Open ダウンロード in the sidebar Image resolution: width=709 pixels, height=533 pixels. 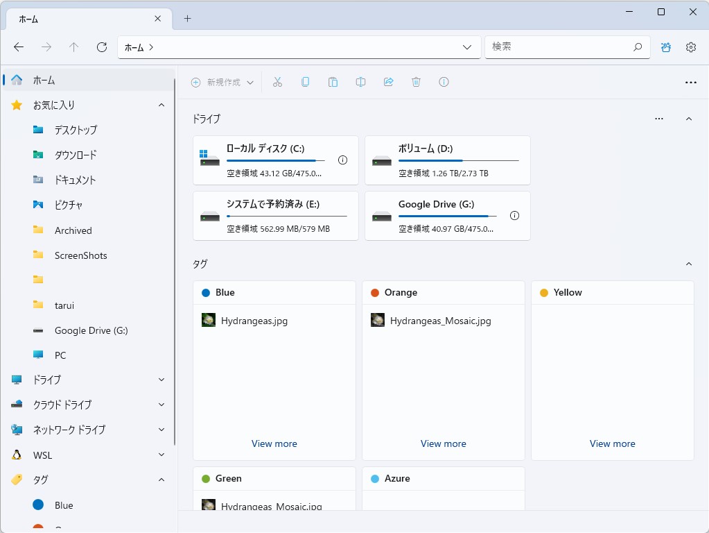(76, 155)
